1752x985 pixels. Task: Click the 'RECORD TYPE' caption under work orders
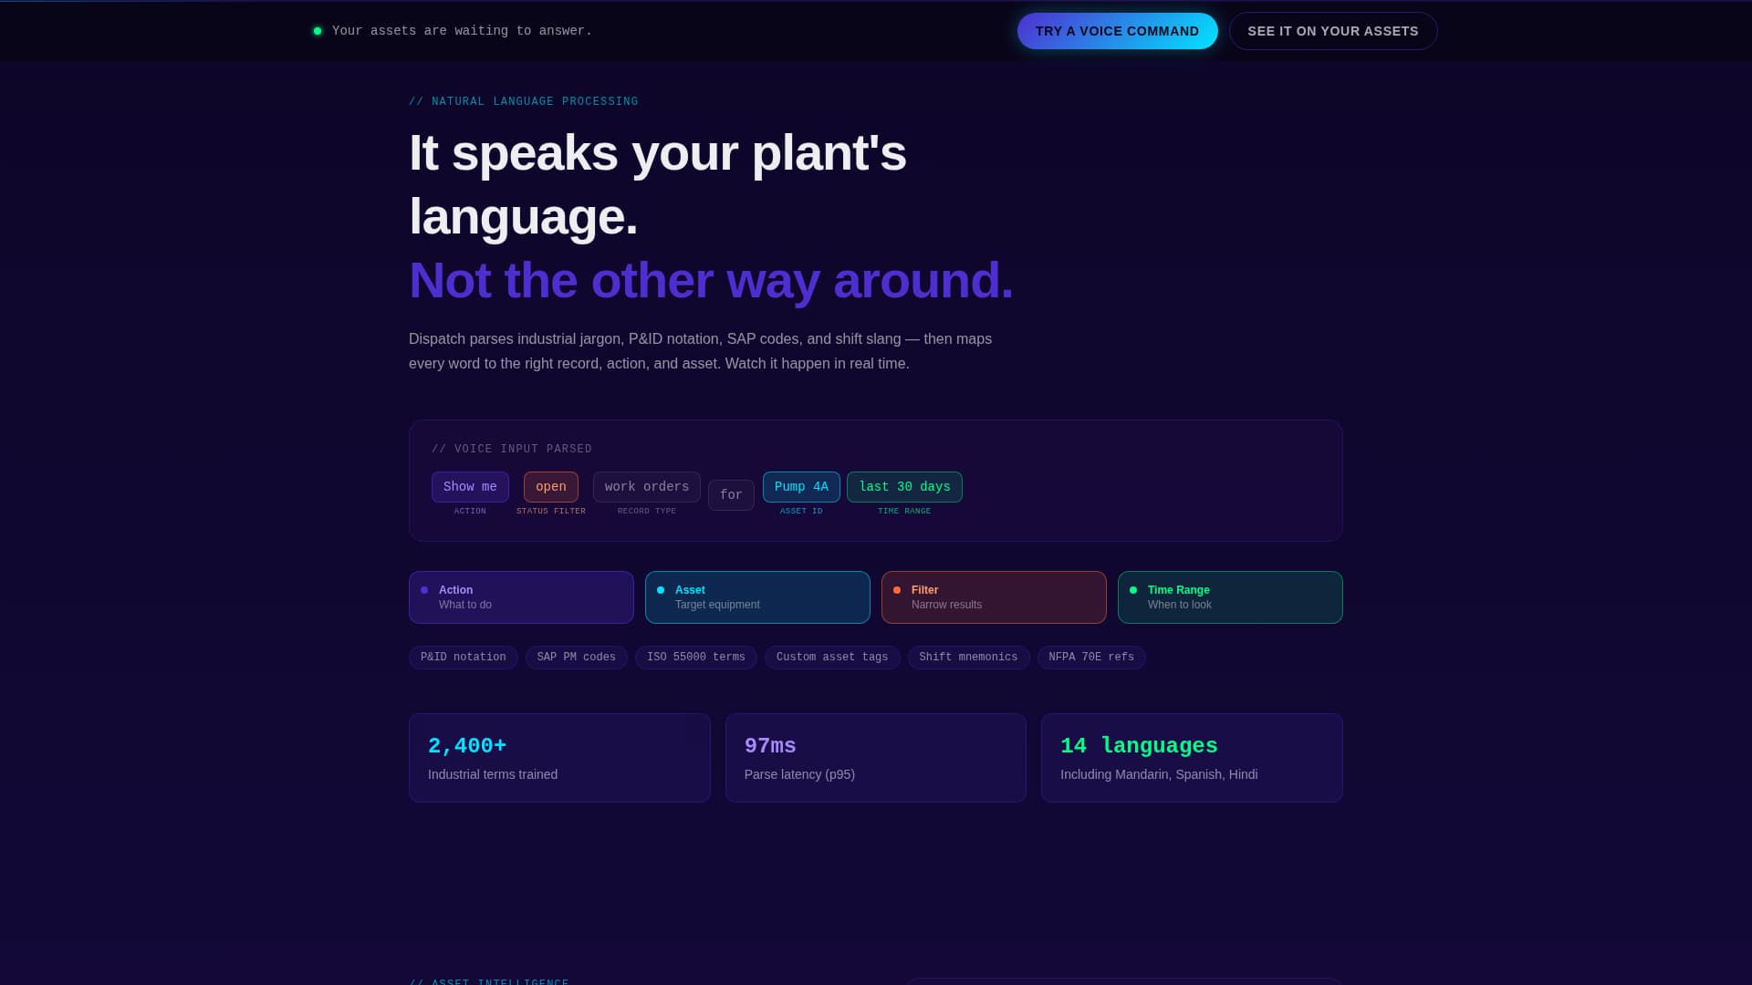(647, 512)
